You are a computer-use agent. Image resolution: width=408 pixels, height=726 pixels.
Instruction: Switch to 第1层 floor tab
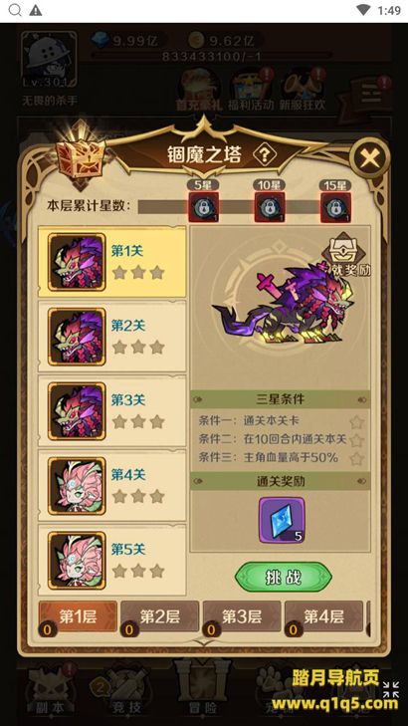(x=78, y=617)
